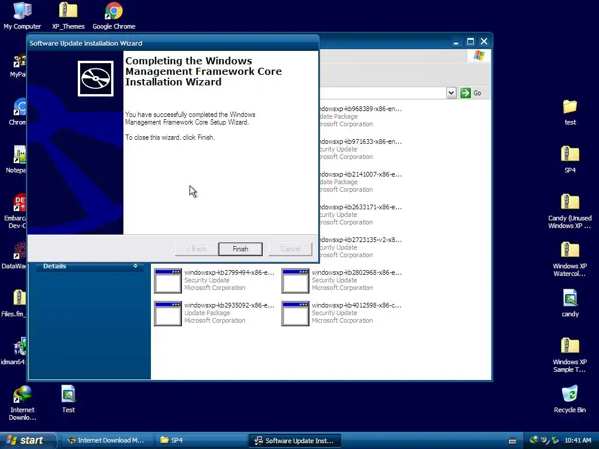Launch Notepad++ desktop shortcut
599x449 pixels.
point(16,160)
